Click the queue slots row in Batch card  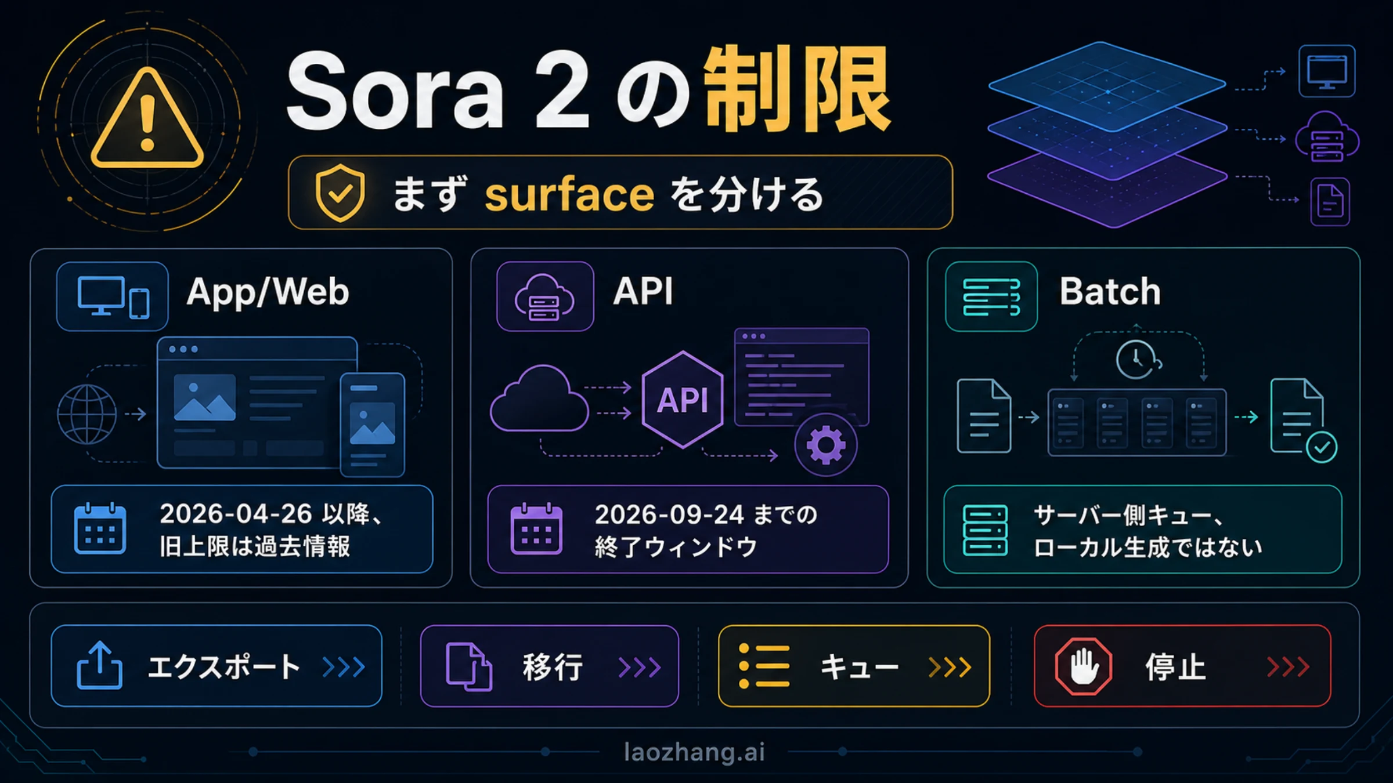[1137, 422]
